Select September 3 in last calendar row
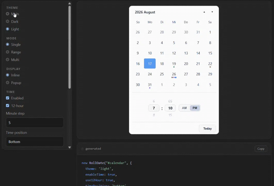This screenshot has width=274, height=186. (x=186, y=85)
